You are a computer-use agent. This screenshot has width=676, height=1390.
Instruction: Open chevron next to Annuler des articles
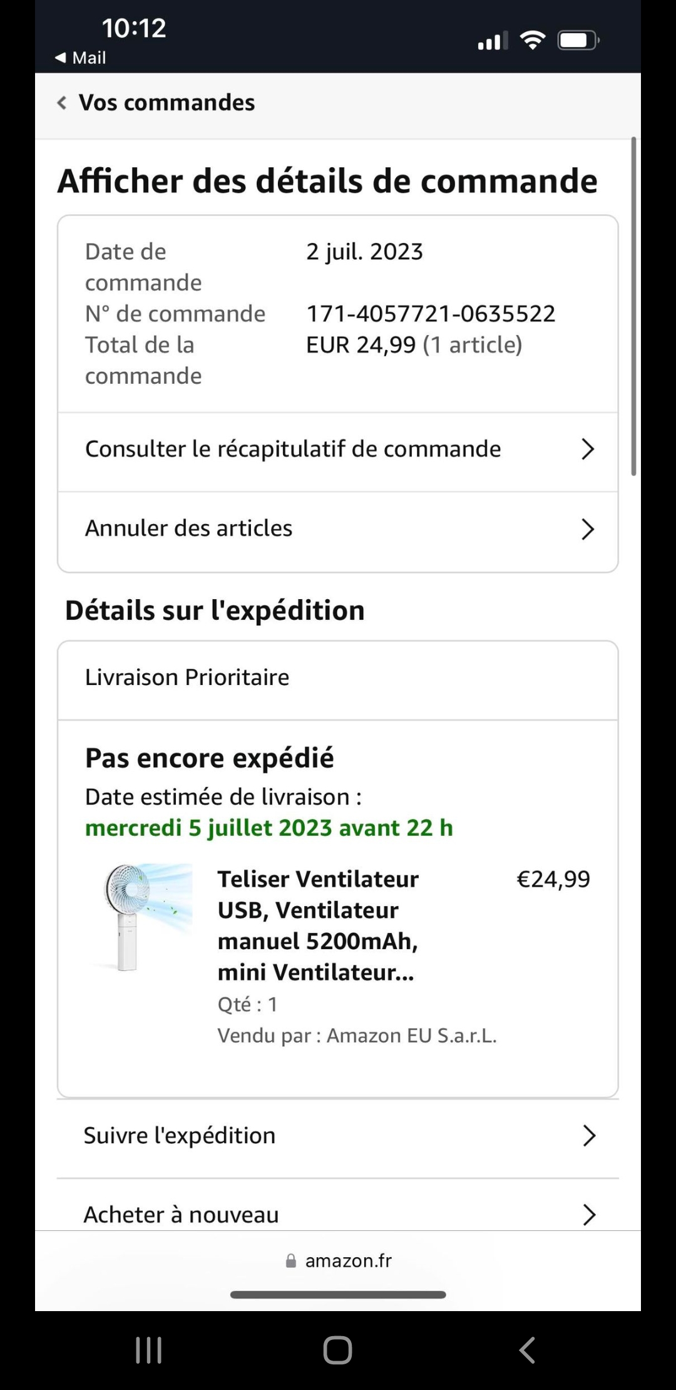click(x=587, y=529)
